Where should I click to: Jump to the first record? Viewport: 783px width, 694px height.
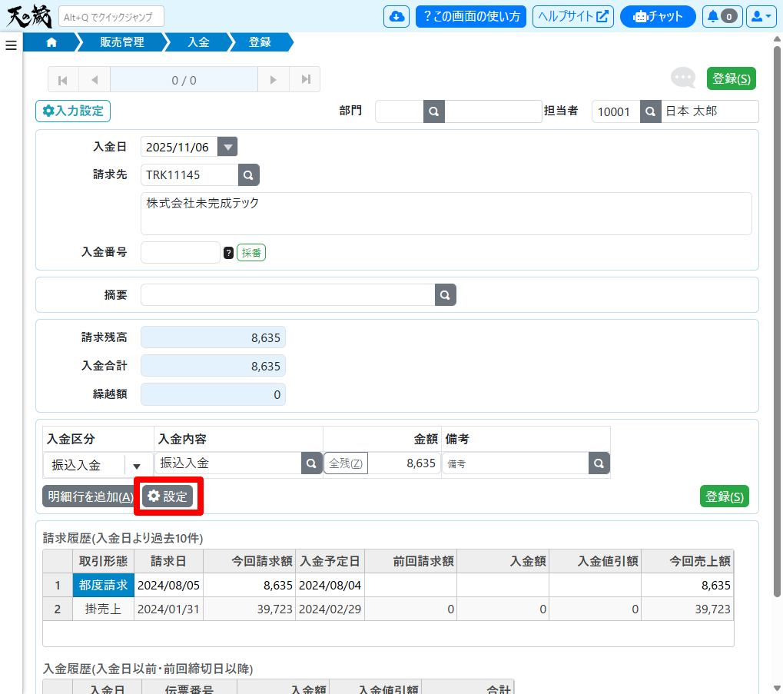point(63,79)
